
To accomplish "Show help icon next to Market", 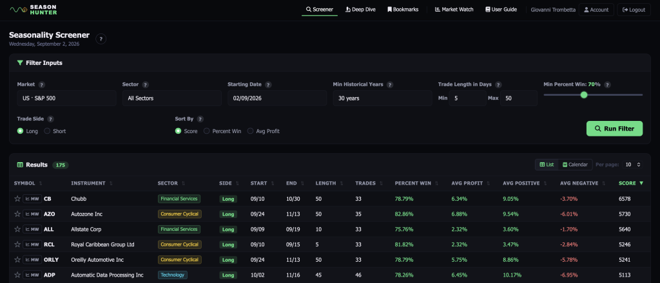I will pyautogui.click(x=42, y=84).
